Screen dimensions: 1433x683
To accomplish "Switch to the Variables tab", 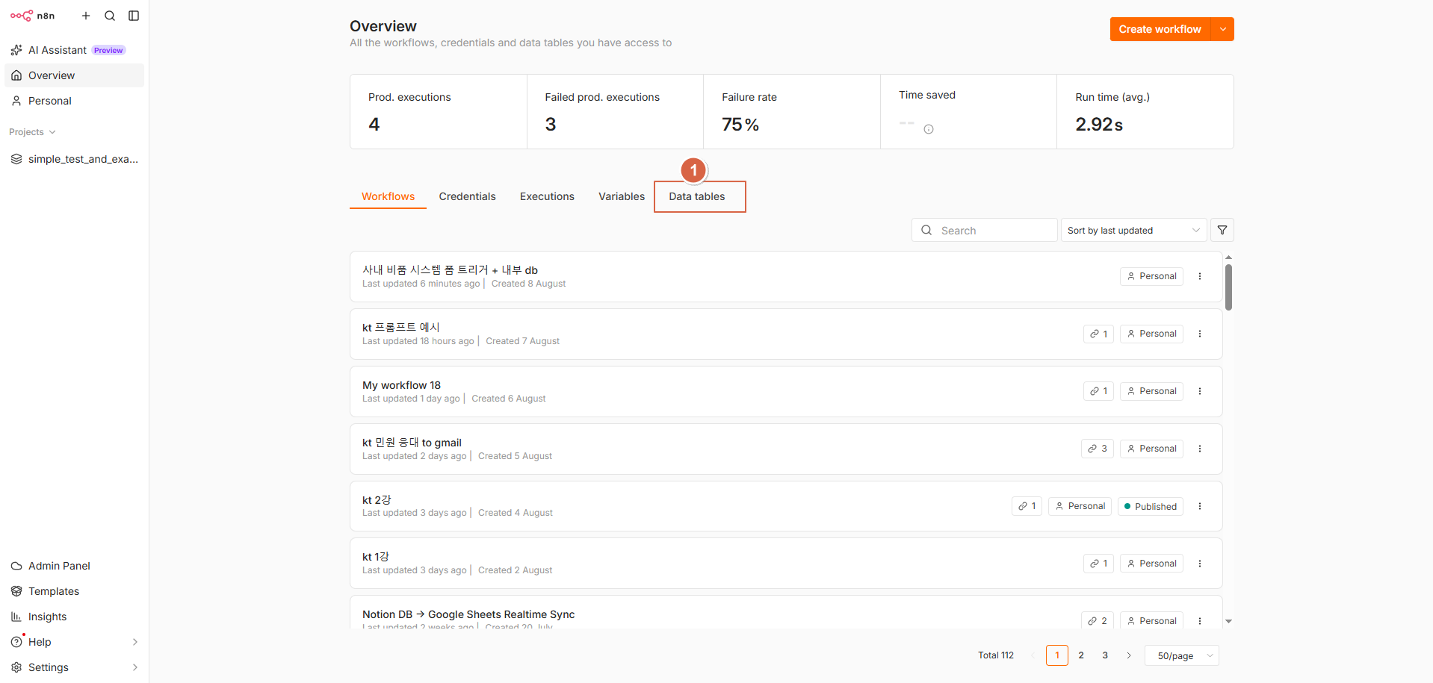I will pos(622,196).
